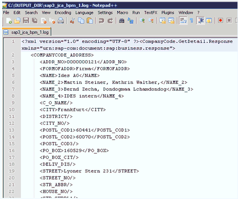Toggle the Word Wrap toolbar button
This screenshot has height=199, width=238.
[183, 21]
